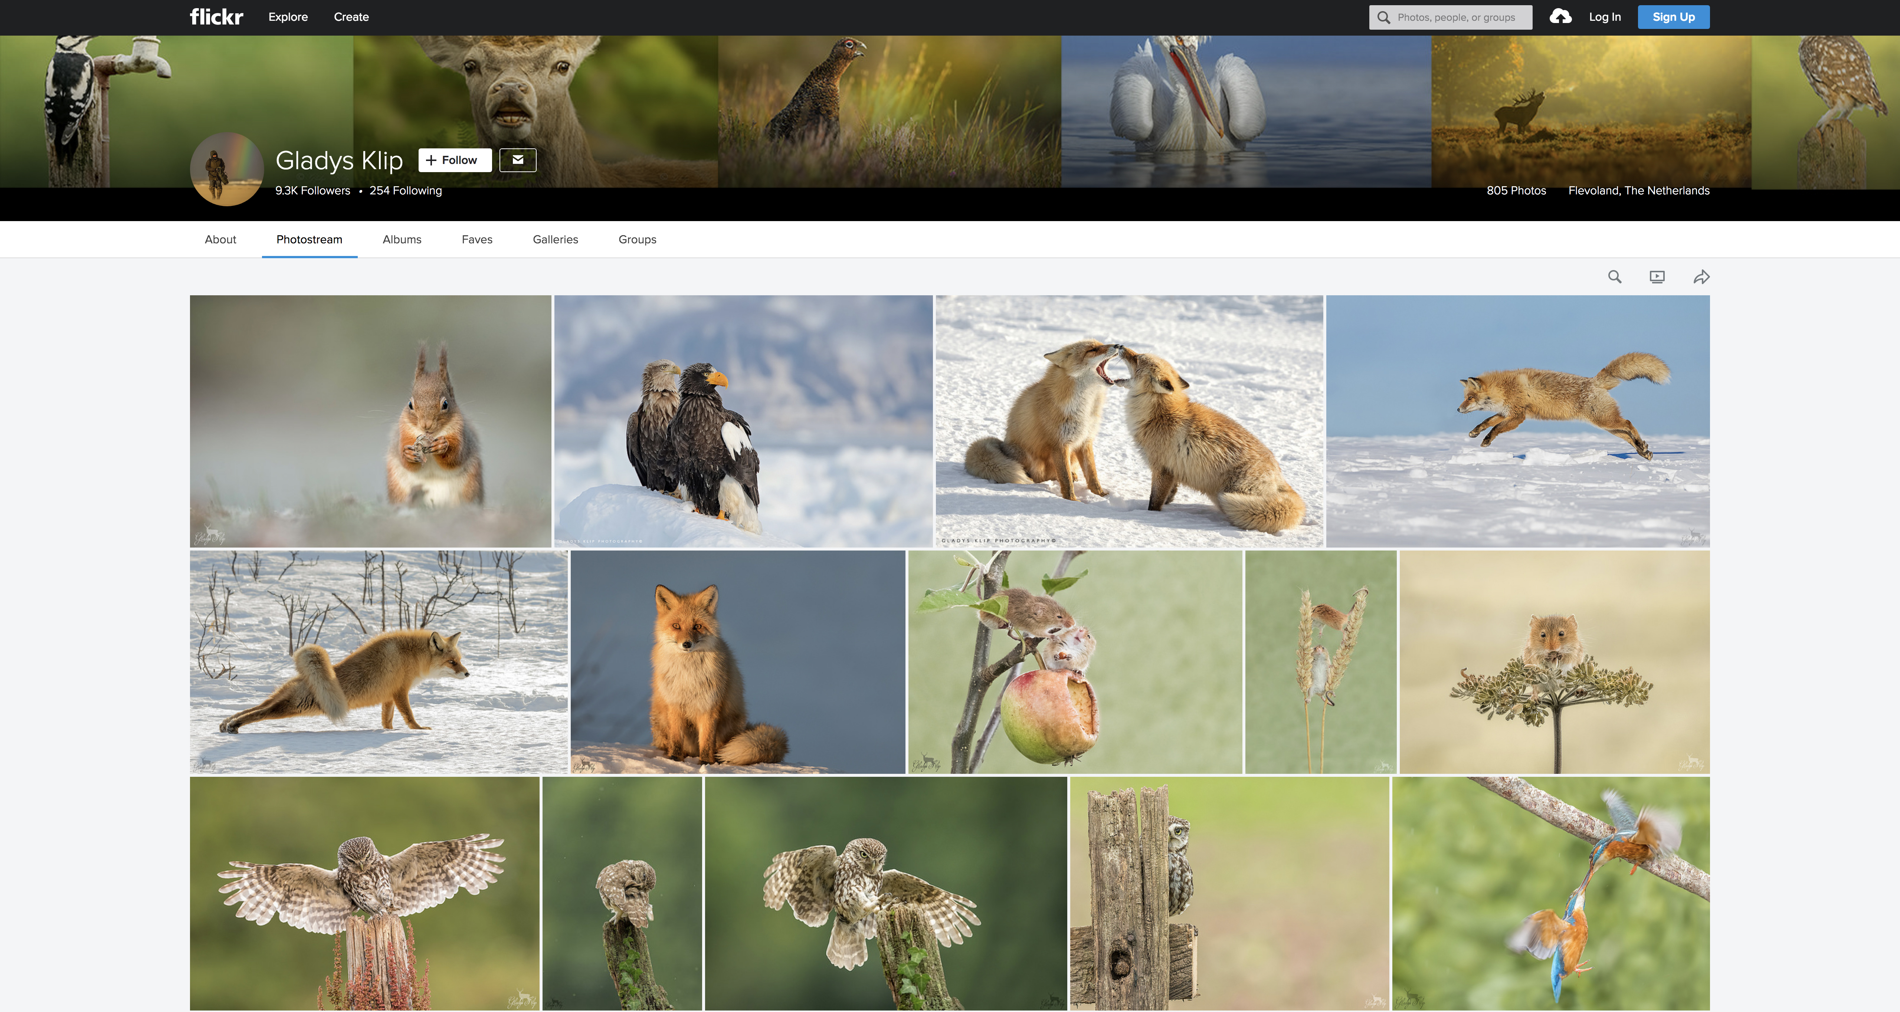Image resolution: width=1900 pixels, height=1012 pixels.
Task: Open the About tab
Action: pyautogui.click(x=220, y=240)
